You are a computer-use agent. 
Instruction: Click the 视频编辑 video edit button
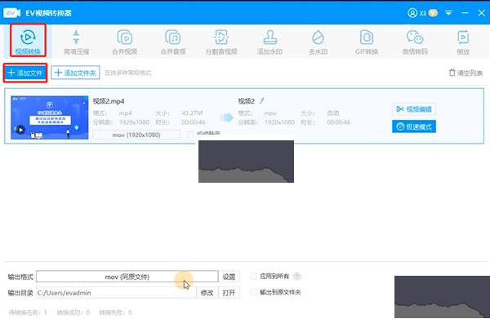pos(414,109)
